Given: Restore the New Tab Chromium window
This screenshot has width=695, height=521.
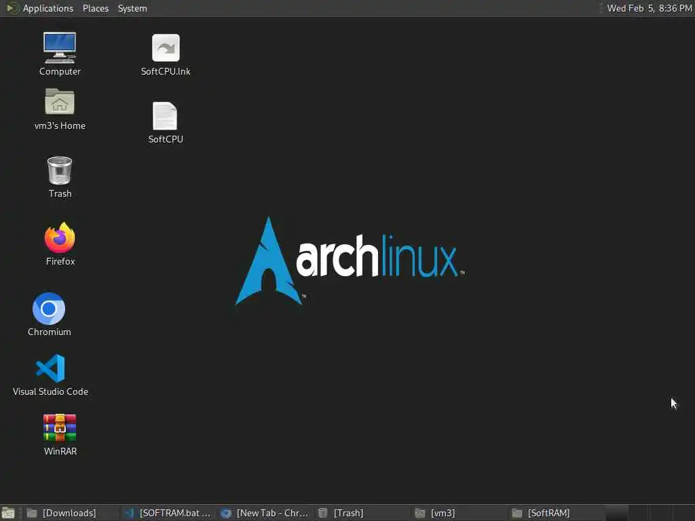Looking at the screenshot, I should click(265, 513).
